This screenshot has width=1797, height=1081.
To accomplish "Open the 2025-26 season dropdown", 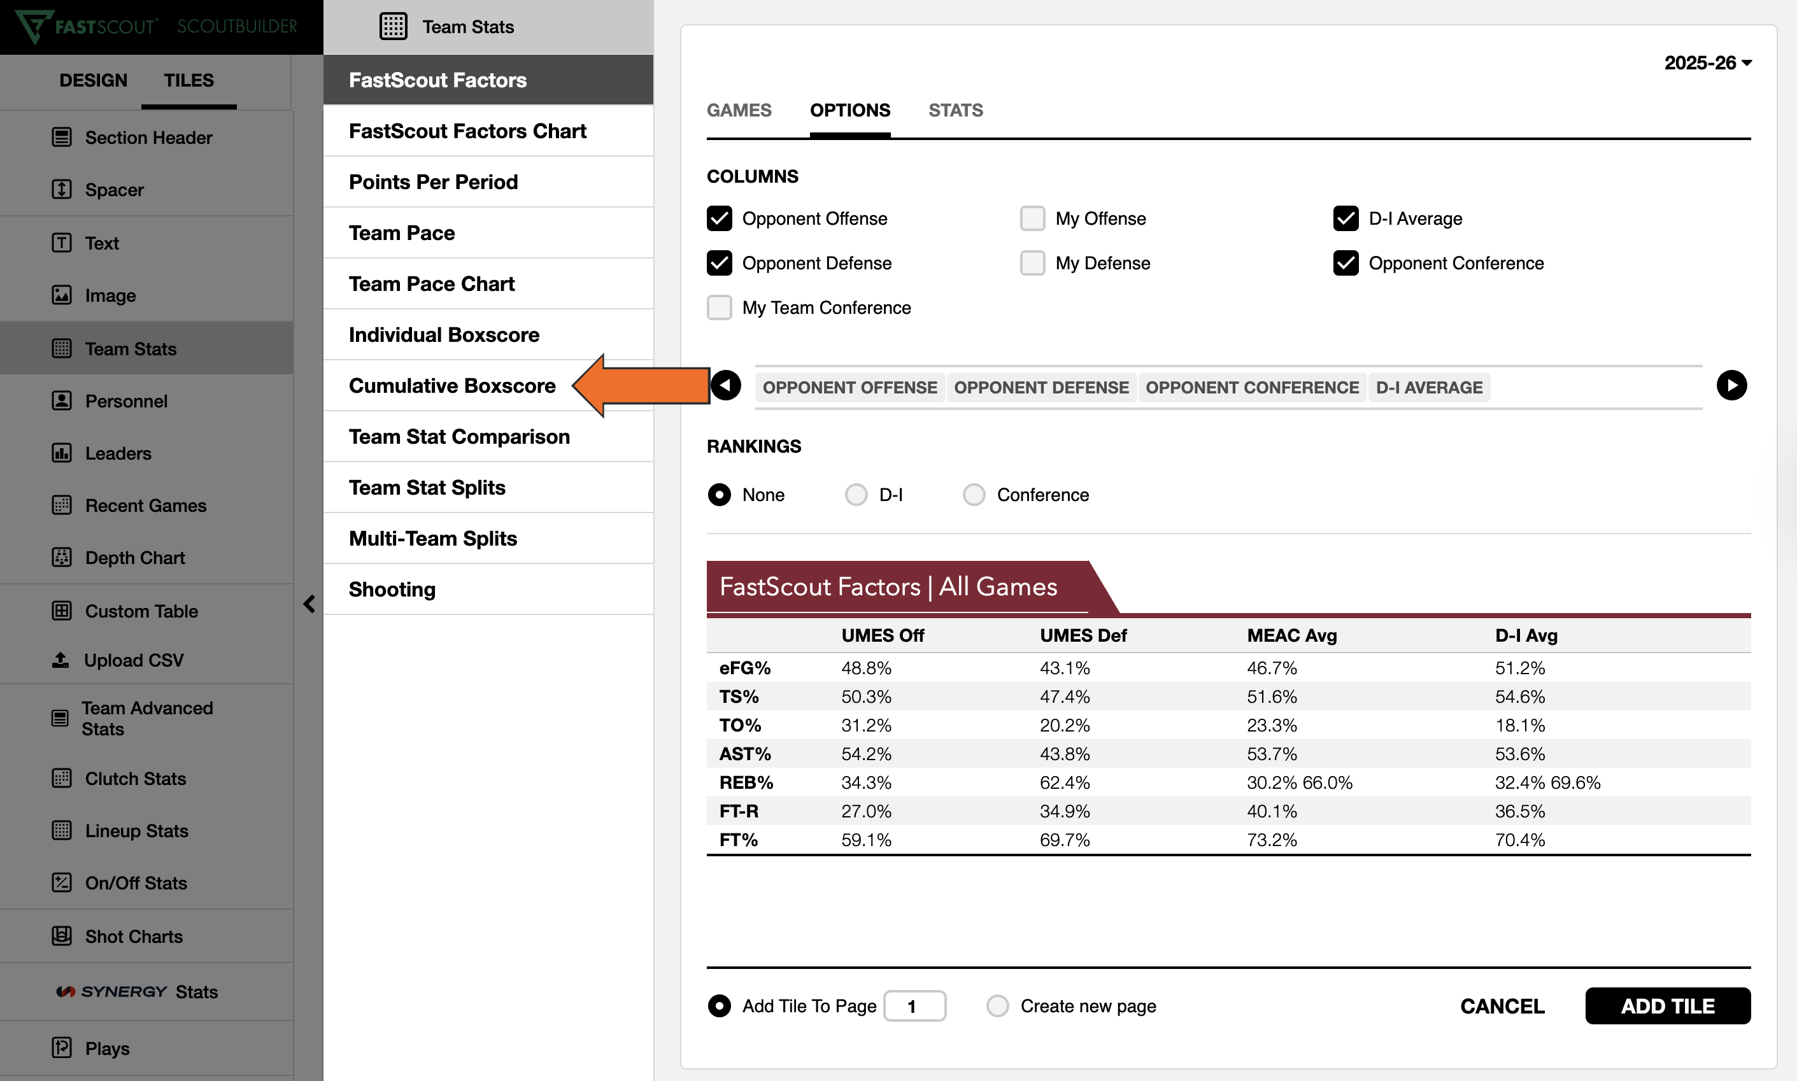I will tap(1707, 62).
